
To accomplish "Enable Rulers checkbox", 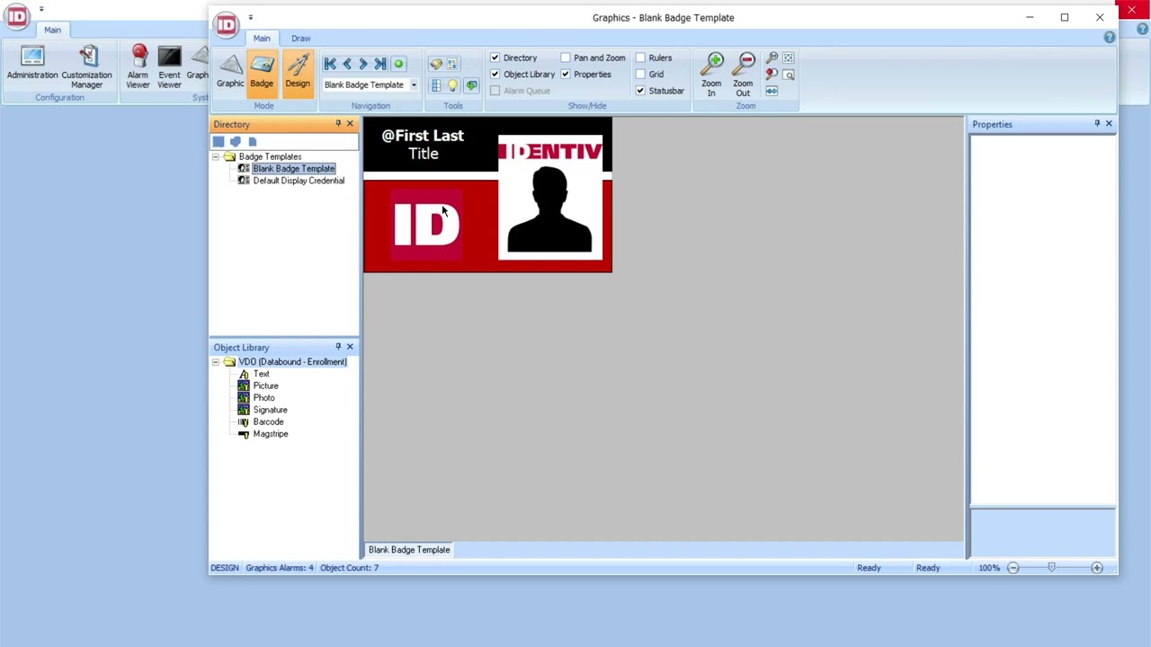I will (641, 58).
